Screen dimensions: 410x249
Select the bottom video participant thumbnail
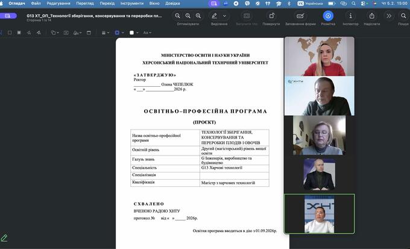coord(319,213)
